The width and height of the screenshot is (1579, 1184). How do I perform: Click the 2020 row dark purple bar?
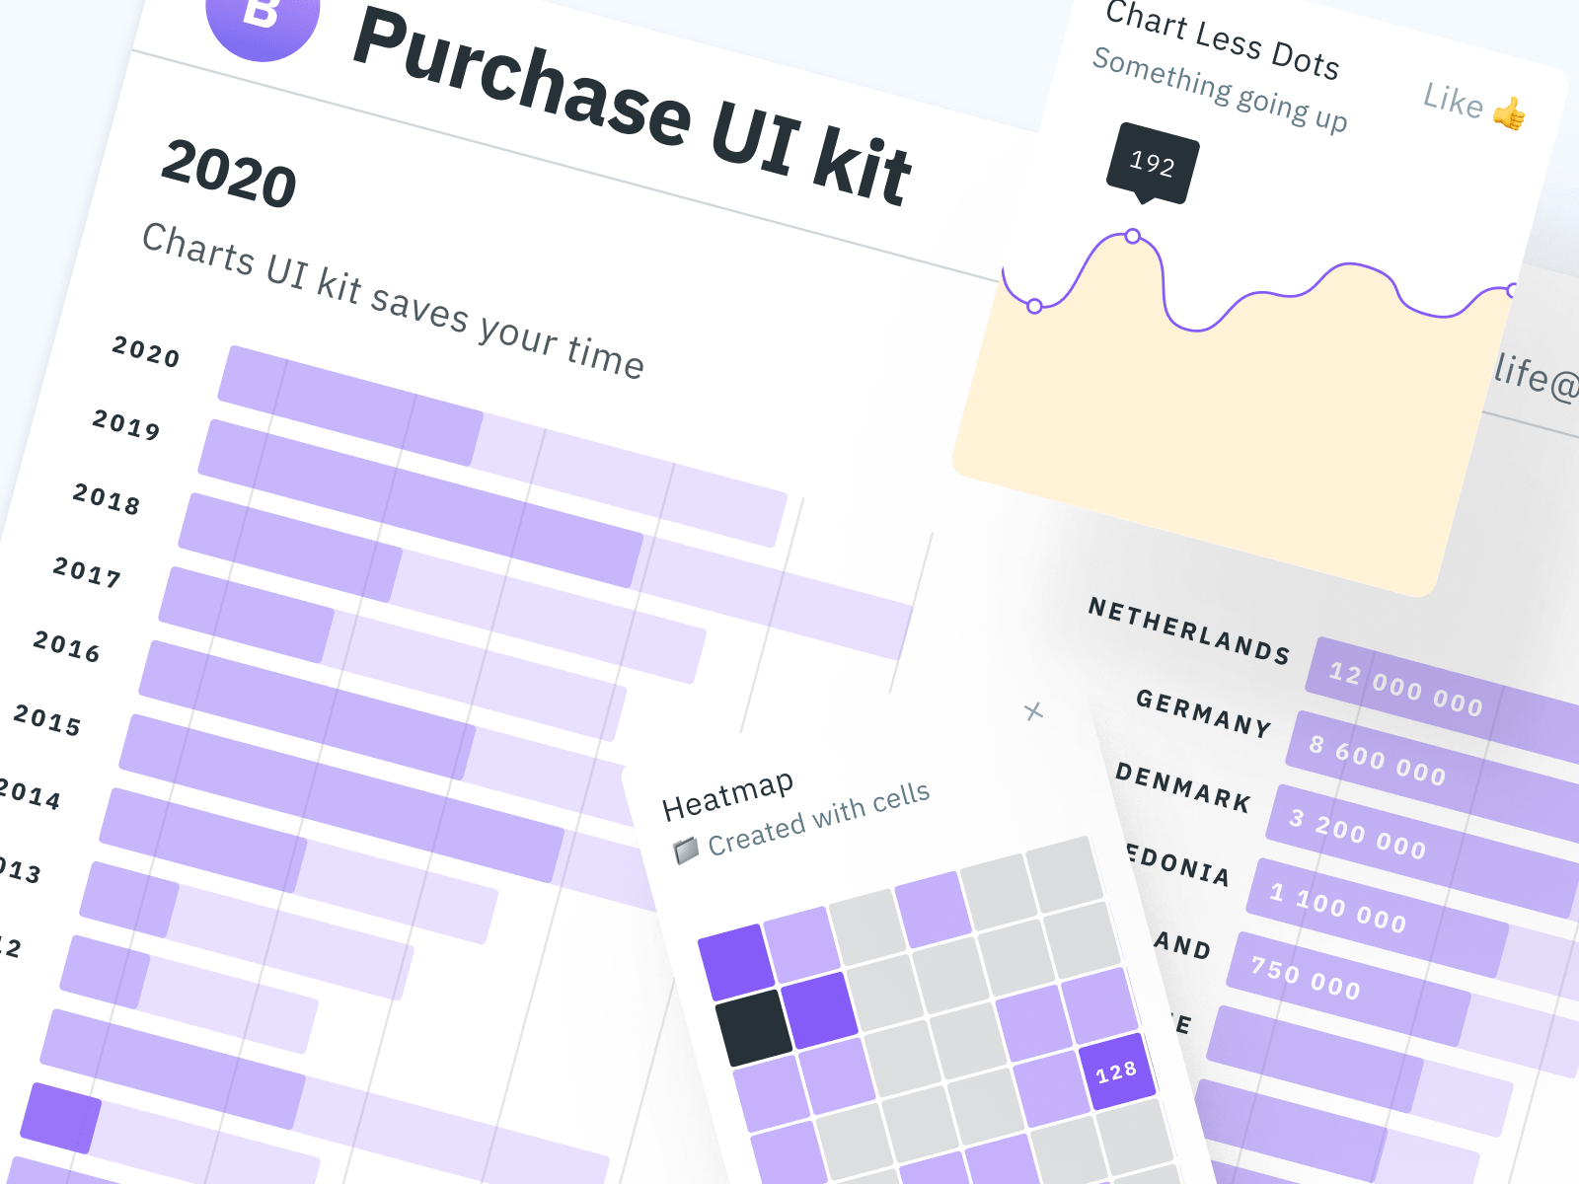point(350,405)
